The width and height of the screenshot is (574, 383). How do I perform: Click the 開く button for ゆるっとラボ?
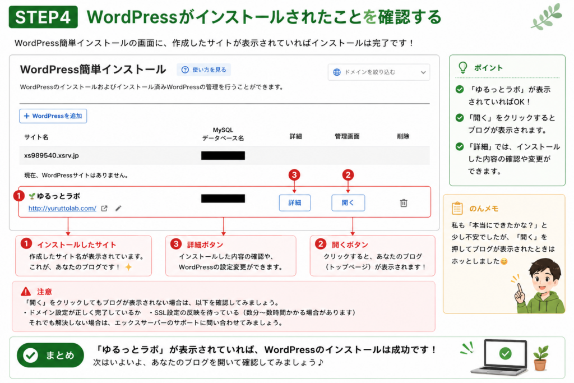(348, 203)
